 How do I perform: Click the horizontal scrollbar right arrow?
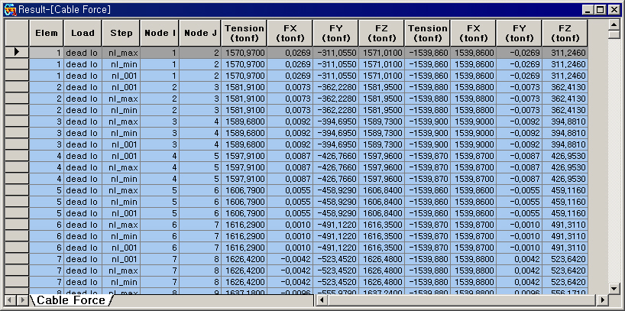pos(601,300)
